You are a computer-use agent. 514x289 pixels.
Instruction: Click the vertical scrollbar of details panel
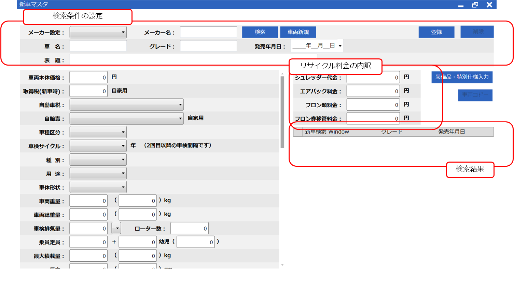coord(282,112)
